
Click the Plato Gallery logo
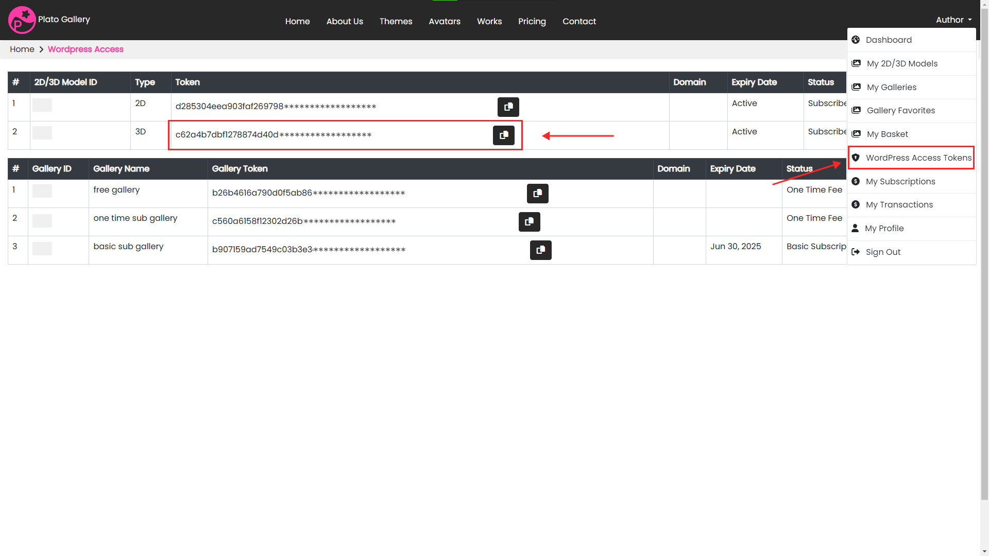[x=22, y=20]
